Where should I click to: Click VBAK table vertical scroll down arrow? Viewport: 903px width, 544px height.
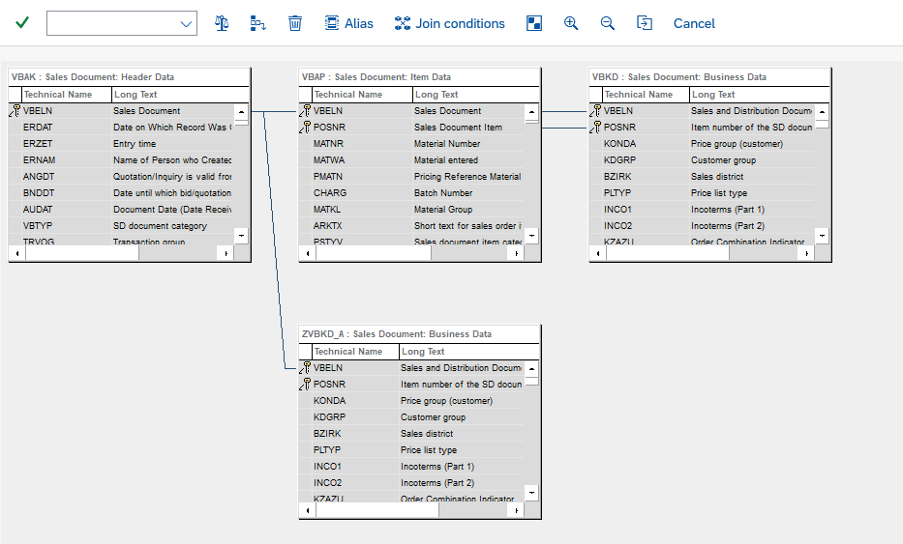point(241,235)
